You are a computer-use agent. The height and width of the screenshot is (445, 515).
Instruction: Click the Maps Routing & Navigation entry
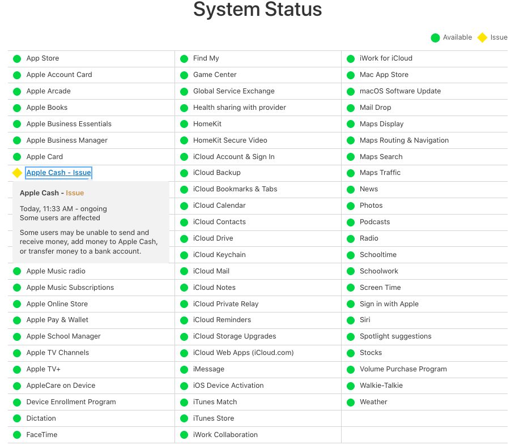click(x=404, y=140)
